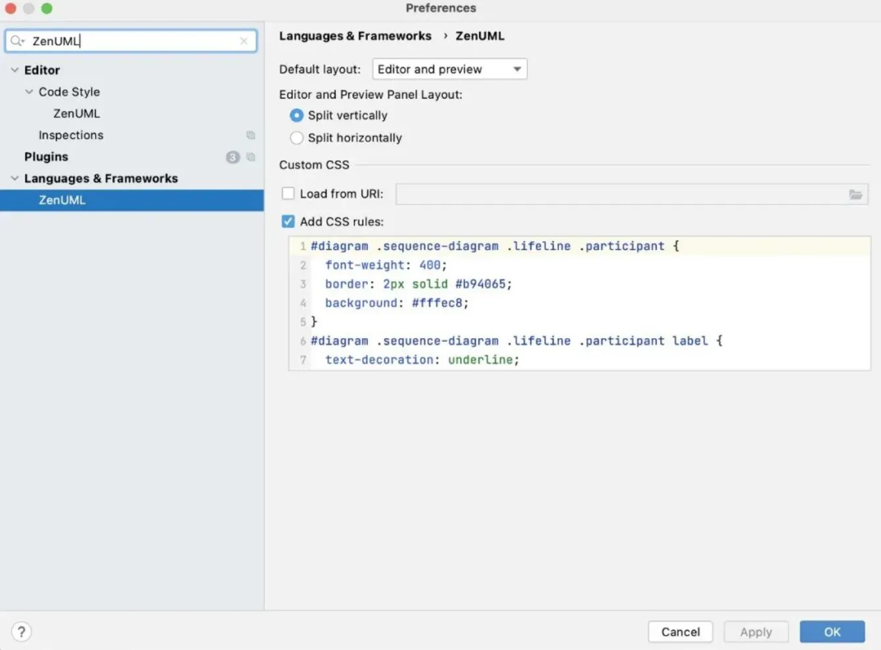This screenshot has height=650, width=881.
Task: Collapse the Editor tree section
Action: click(14, 70)
